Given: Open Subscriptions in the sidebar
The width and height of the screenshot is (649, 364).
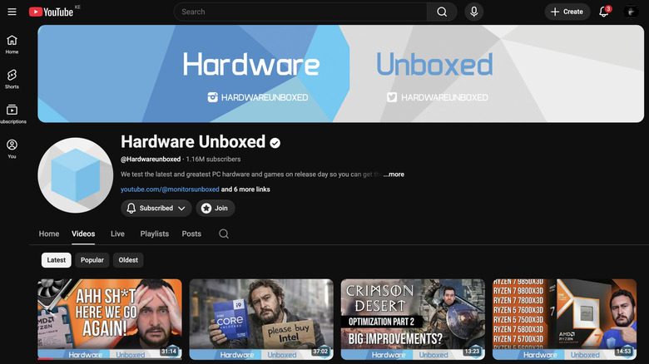Looking at the screenshot, I should tap(12, 114).
